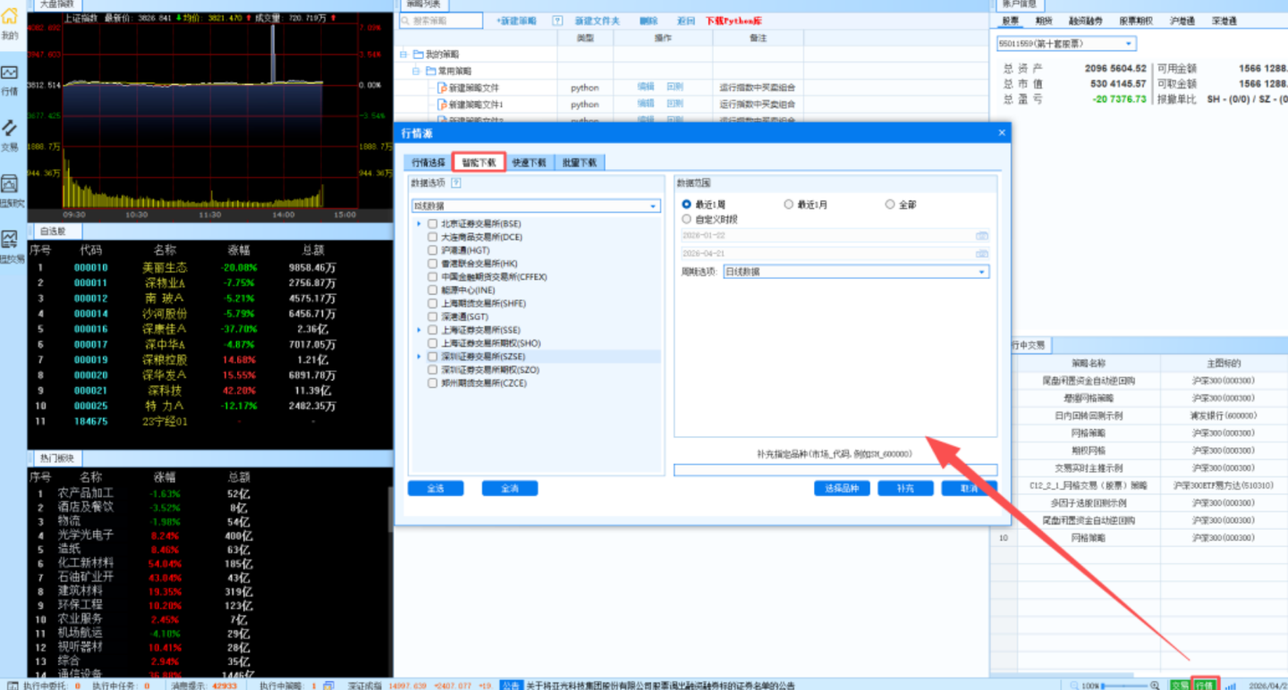Click calendar icon beside start date 2026-01-22
1288x690 pixels.
tap(981, 236)
